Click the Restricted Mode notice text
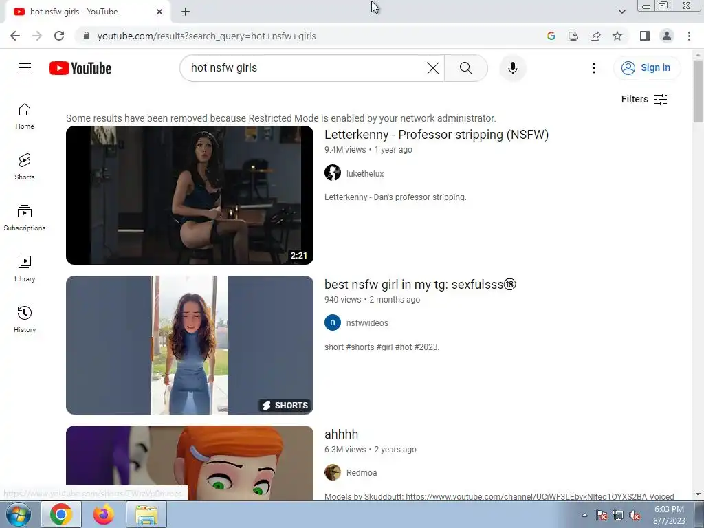This screenshot has width=704, height=528. (281, 118)
